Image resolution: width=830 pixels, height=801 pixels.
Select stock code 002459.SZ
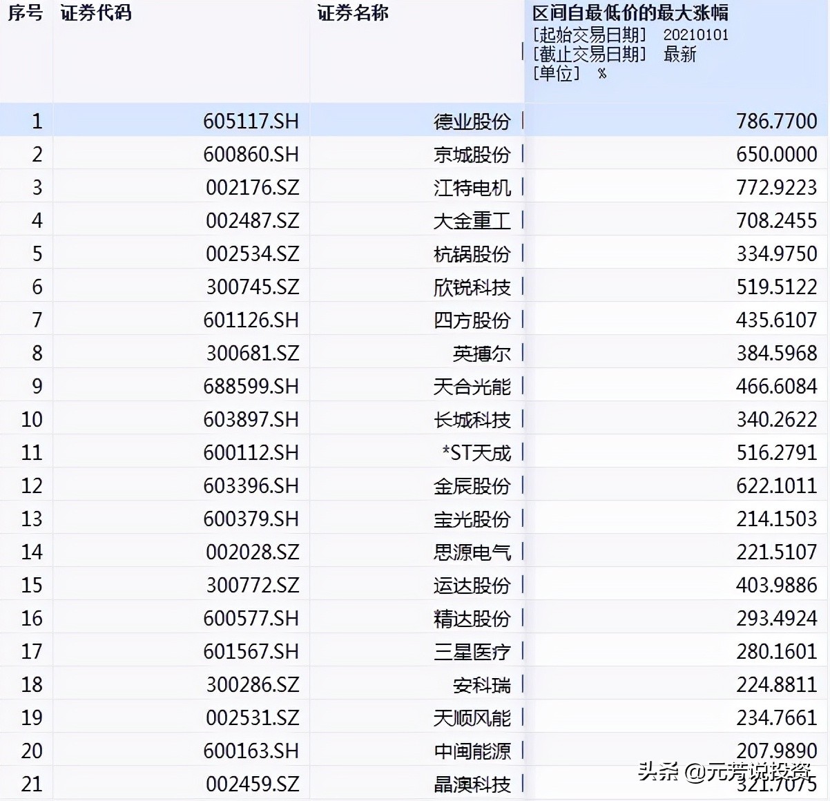[x=252, y=784]
